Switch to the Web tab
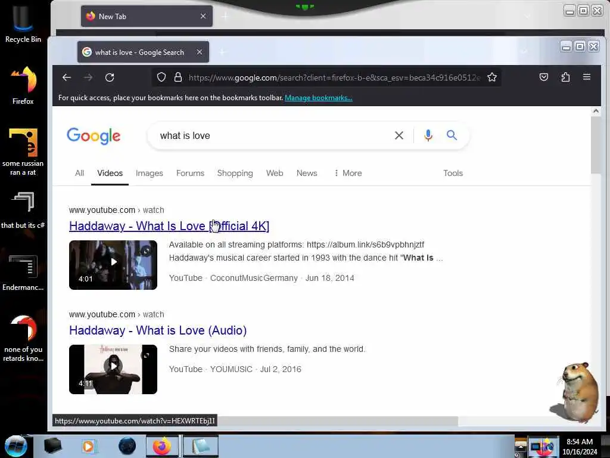Screen dimensions: 610x458 [275, 173]
